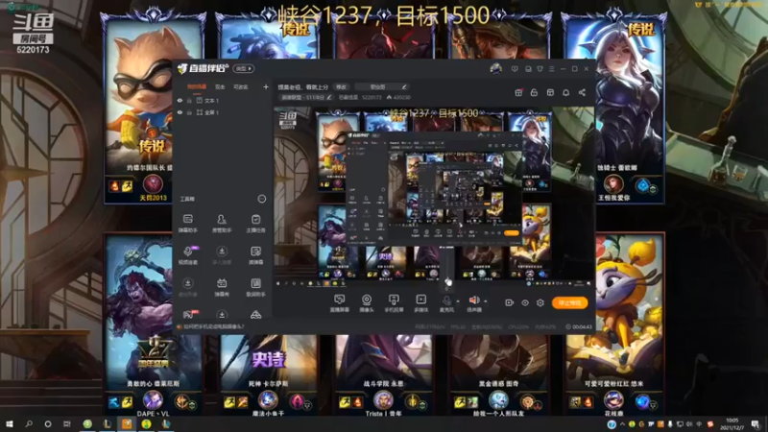
Task: Open Windows taskbar search
Action: (29, 423)
